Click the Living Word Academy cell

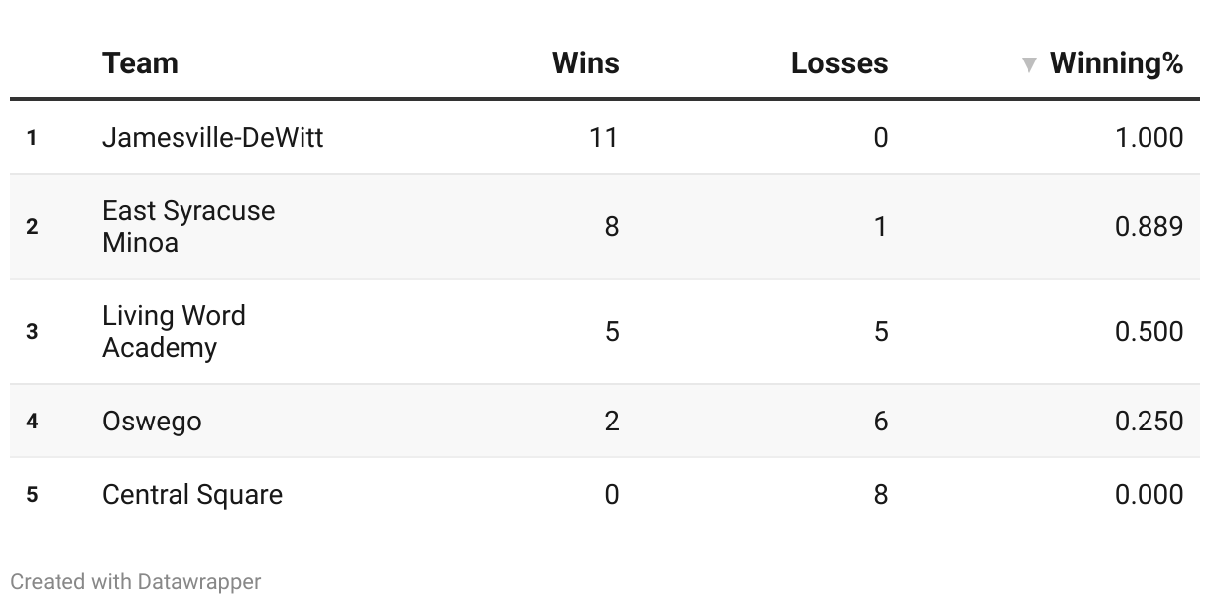175,331
